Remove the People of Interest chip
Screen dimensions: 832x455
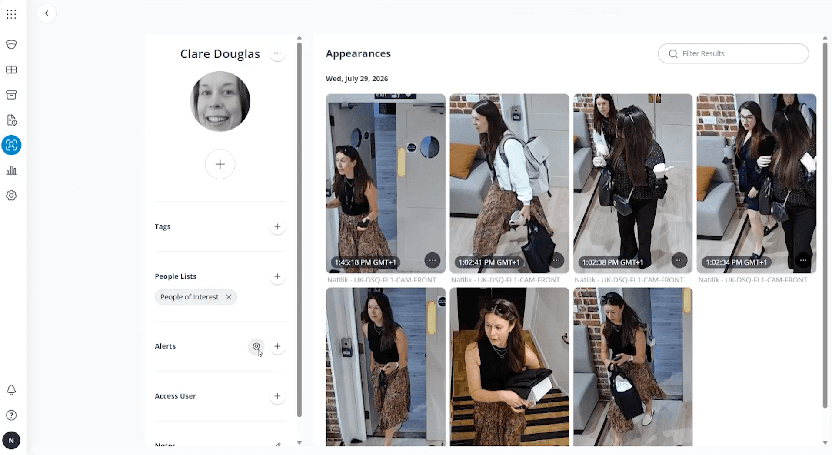[x=229, y=297]
